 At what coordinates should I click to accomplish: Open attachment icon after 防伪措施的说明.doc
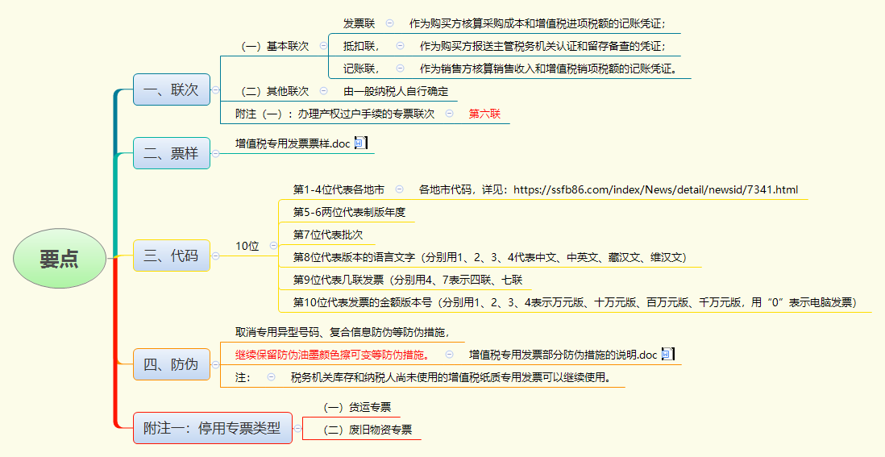[x=668, y=355]
